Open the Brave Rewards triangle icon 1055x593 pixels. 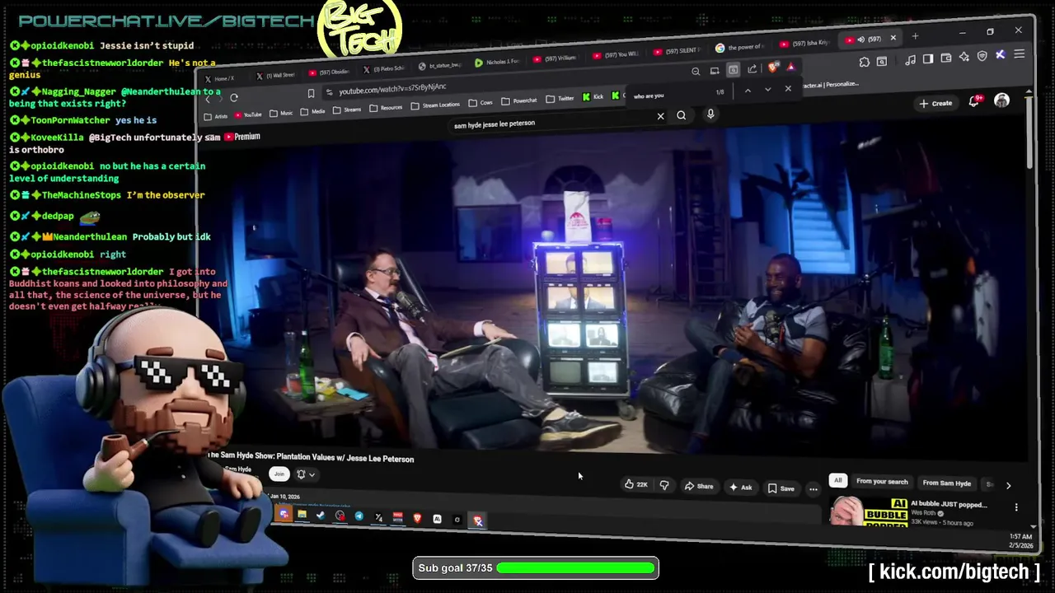coord(790,67)
